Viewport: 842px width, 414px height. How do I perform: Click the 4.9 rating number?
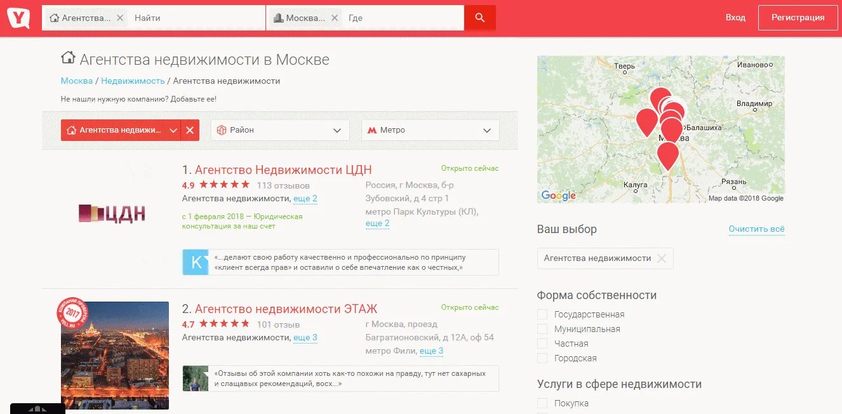[188, 186]
